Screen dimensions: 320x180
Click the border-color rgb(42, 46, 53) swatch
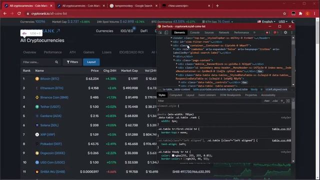184,159
